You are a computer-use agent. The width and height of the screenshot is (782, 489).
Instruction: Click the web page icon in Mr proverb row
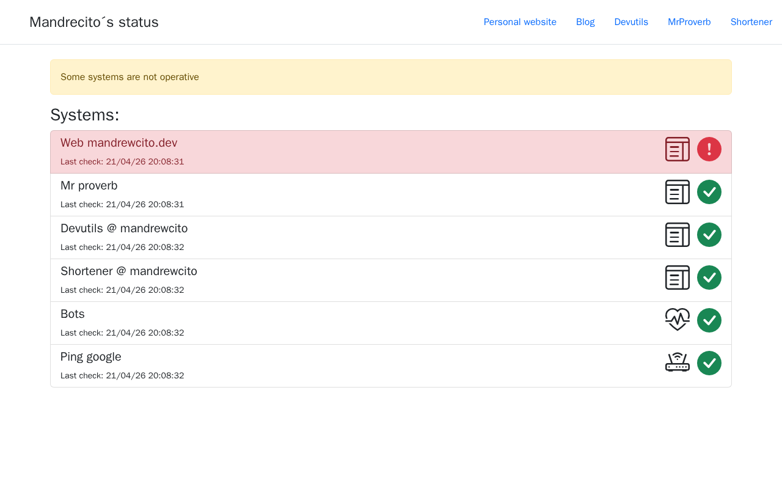[x=678, y=192]
